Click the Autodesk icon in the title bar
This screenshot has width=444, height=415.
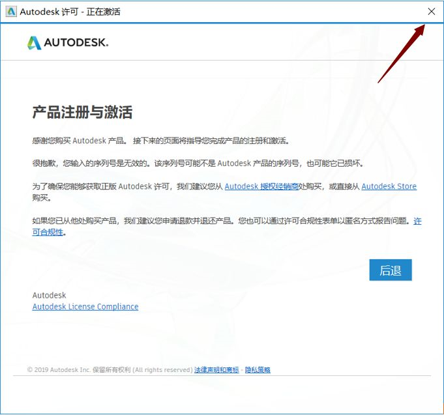pyautogui.click(x=11, y=12)
